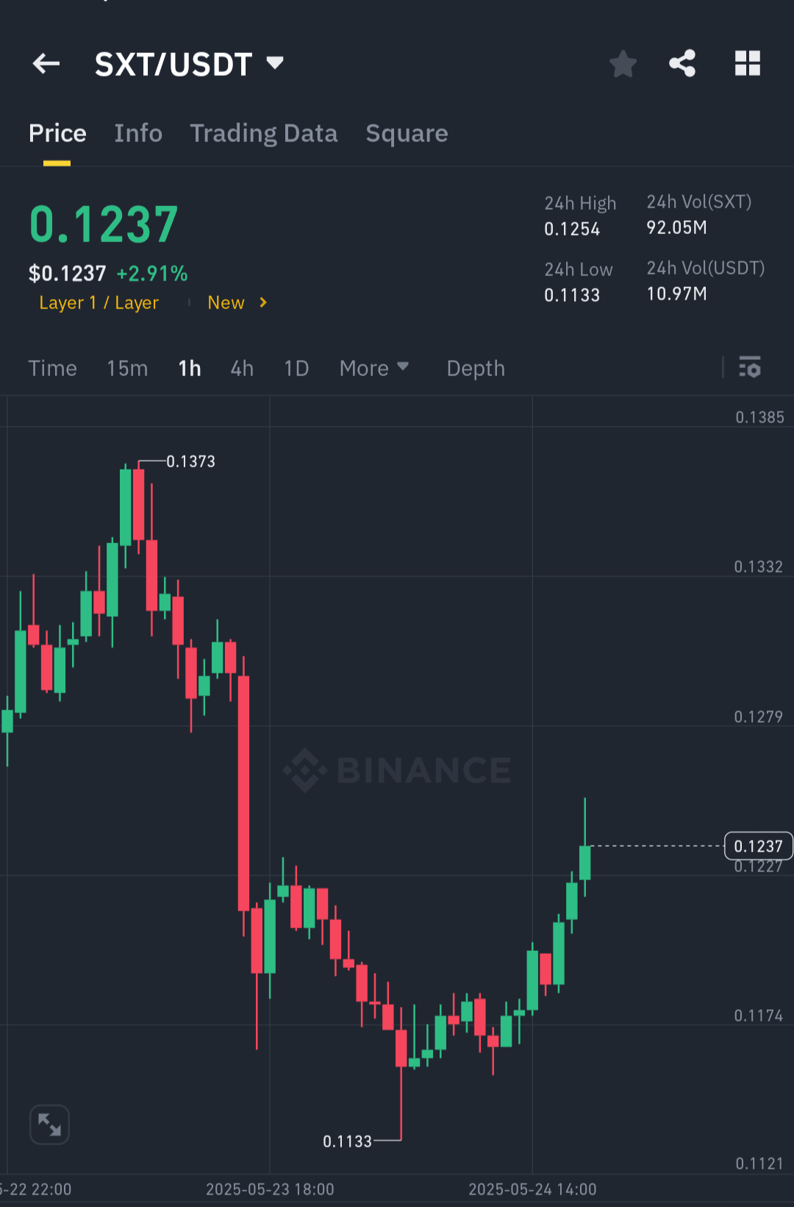Viewport: 794px width, 1207px height.
Task: Switch to the Info tab
Action: 138,133
